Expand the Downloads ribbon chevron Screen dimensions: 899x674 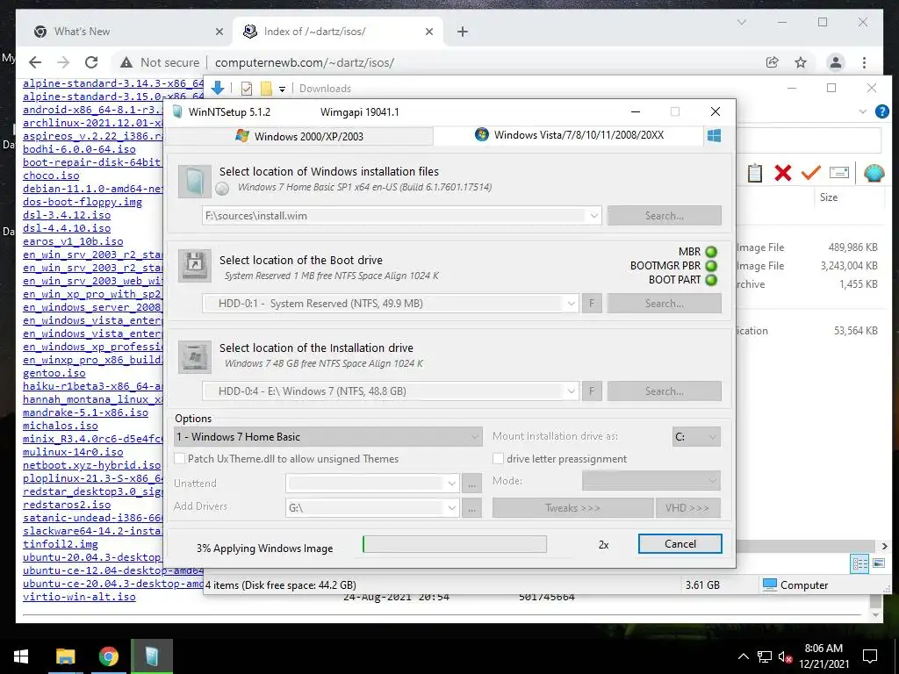click(x=862, y=111)
